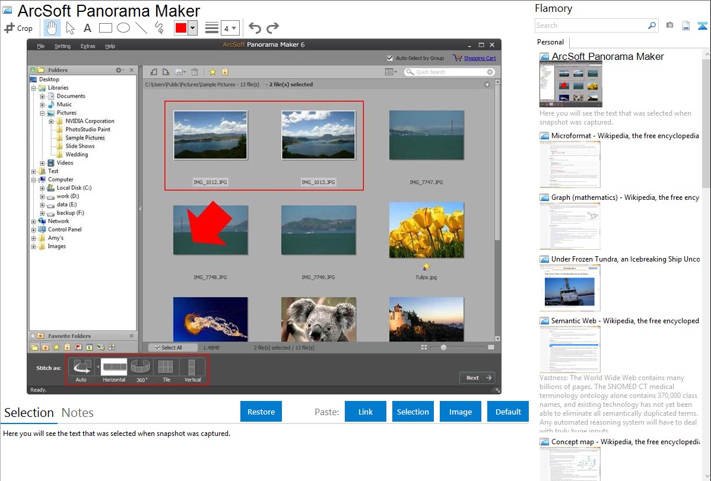This screenshot has width=711, height=481.
Task: Click the camera capture icon
Action: tap(669, 26)
